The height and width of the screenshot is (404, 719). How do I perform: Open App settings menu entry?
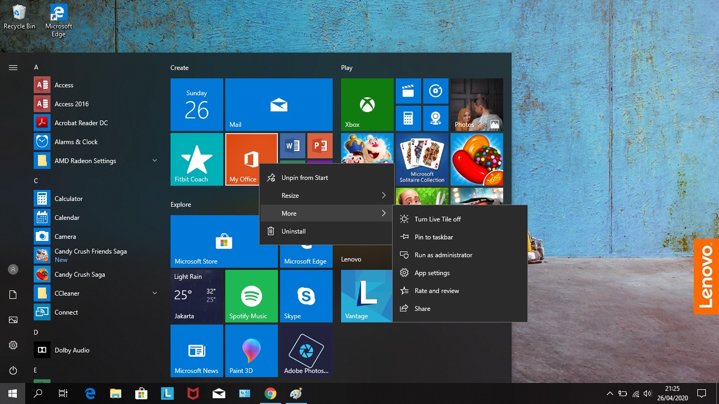[460, 272]
